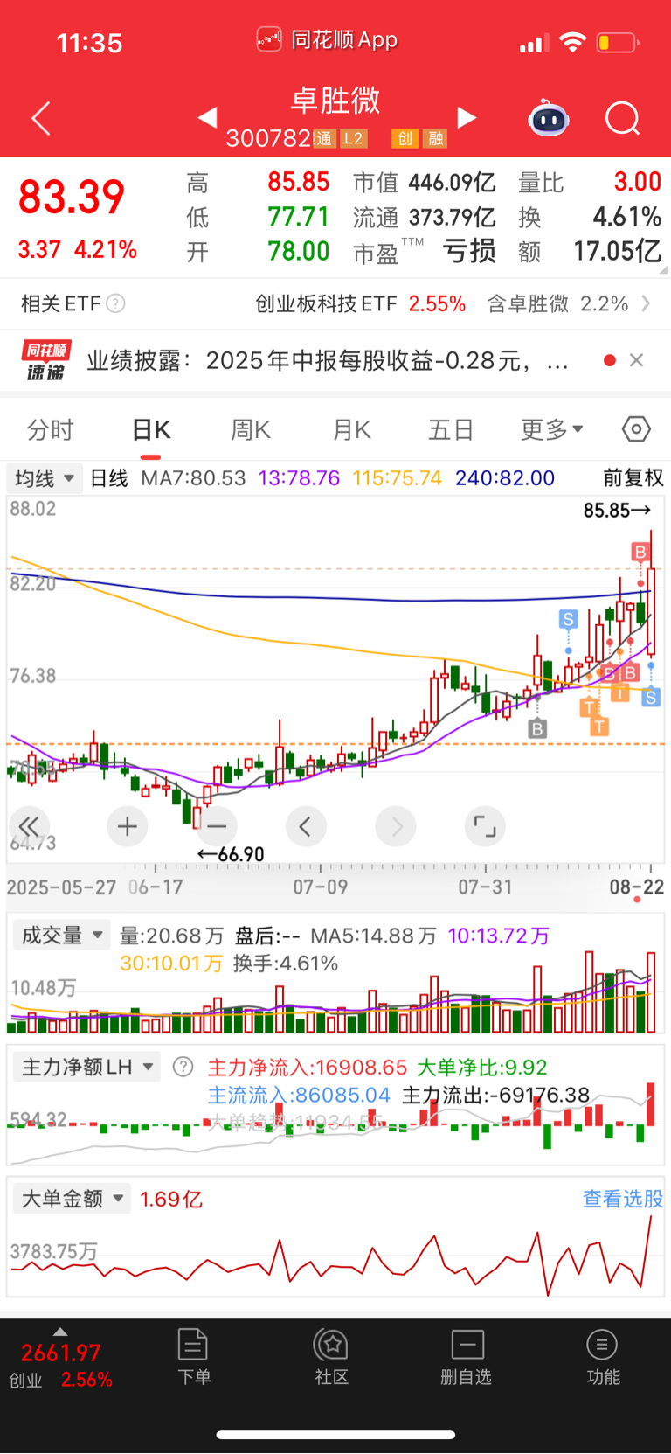Screen dimensions: 671x1454
Task: Open 功能 functions menu
Action: click(x=603, y=1357)
